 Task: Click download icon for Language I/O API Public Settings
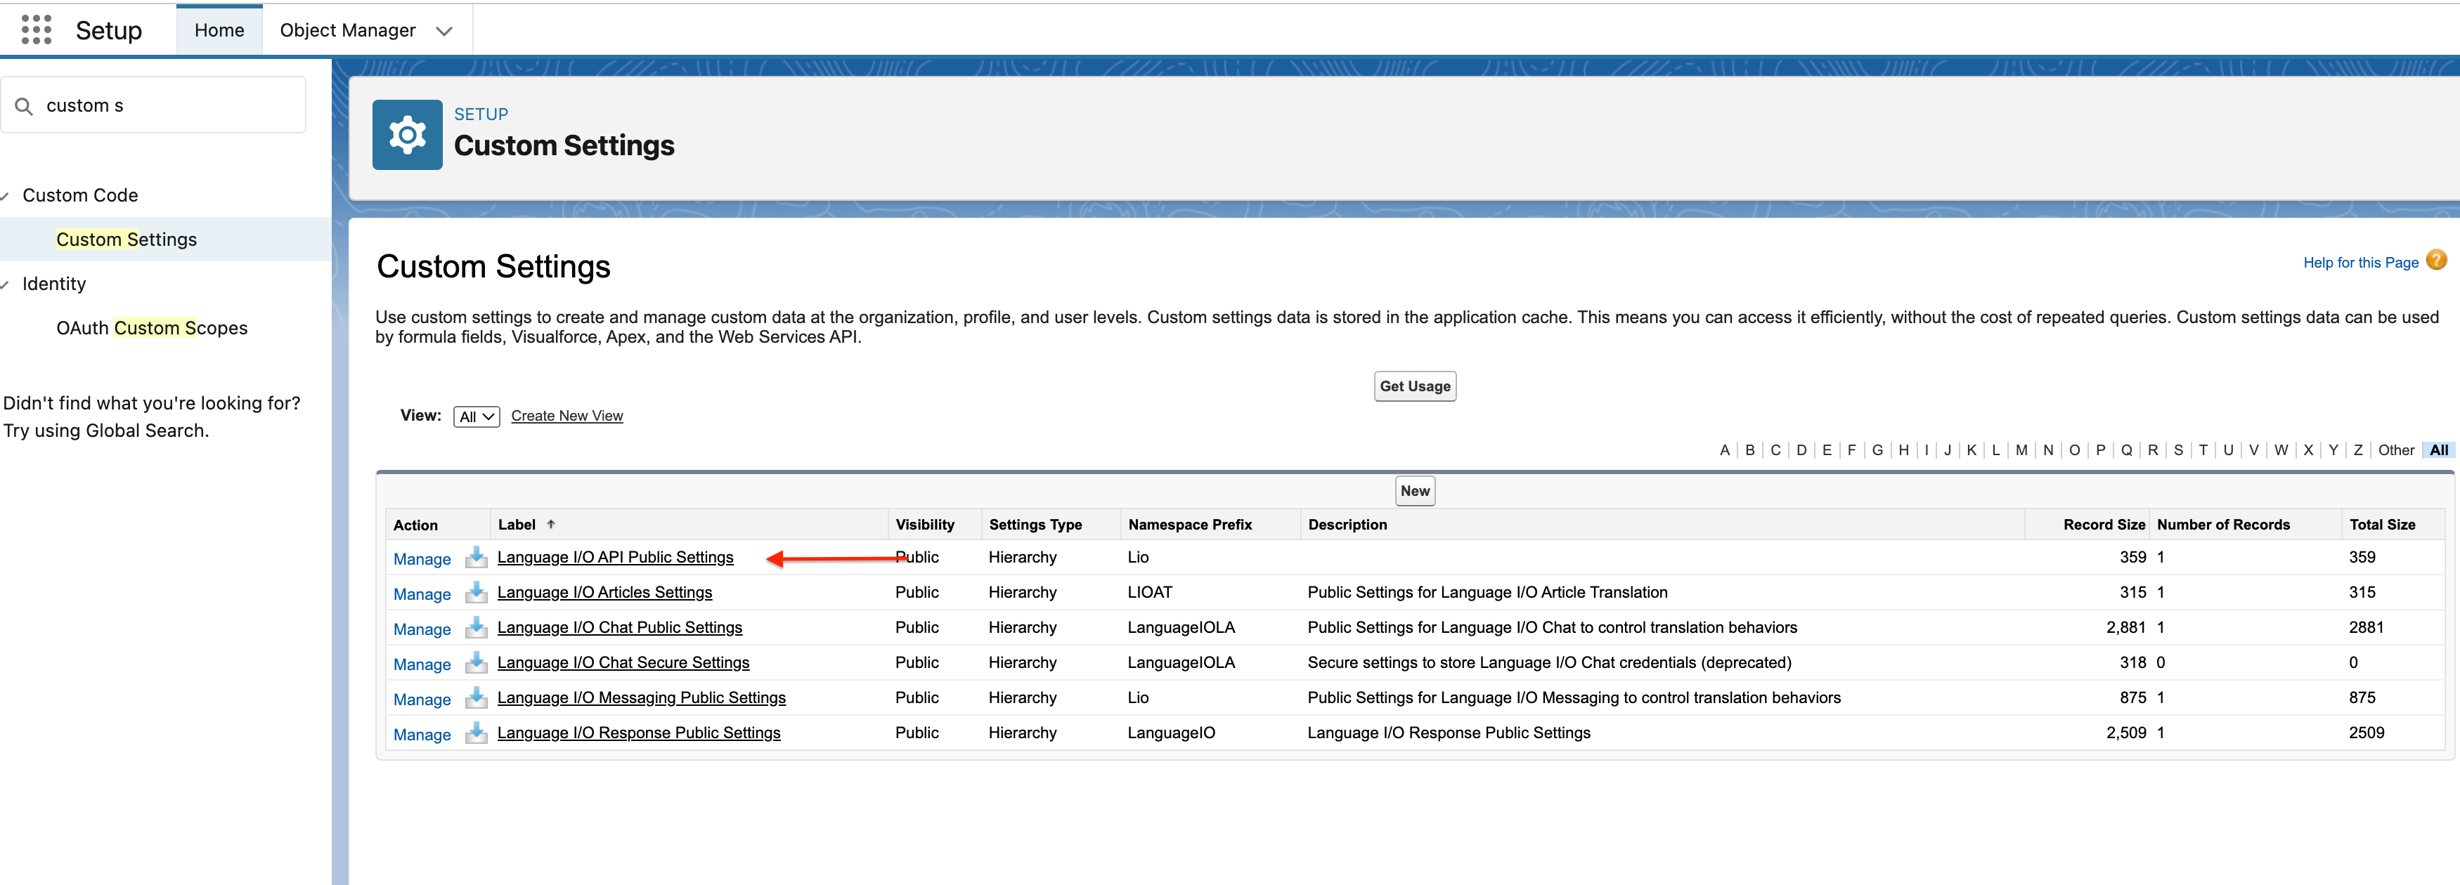[476, 556]
